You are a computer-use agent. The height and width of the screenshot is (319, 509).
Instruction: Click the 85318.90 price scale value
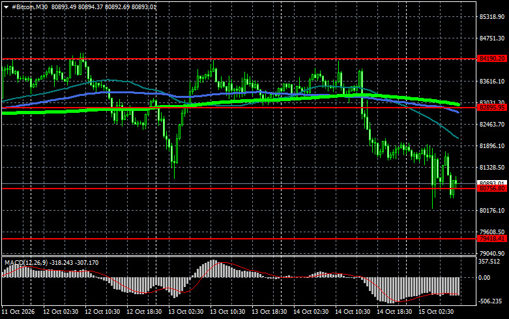(x=492, y=16)
